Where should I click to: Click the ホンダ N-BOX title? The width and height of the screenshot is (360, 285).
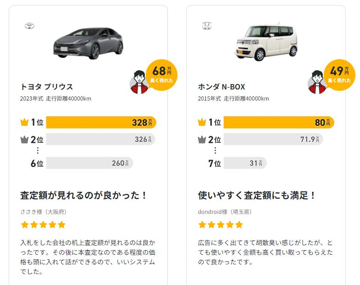221,87
